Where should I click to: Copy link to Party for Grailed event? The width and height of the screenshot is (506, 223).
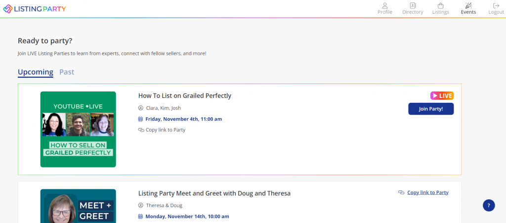tap(166, 130)
